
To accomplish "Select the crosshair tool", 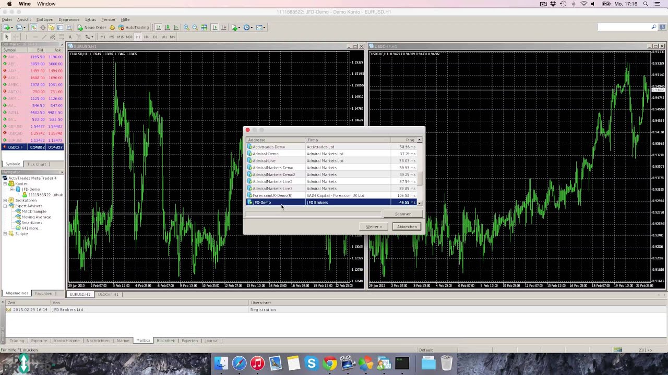I will coord(16,37).
